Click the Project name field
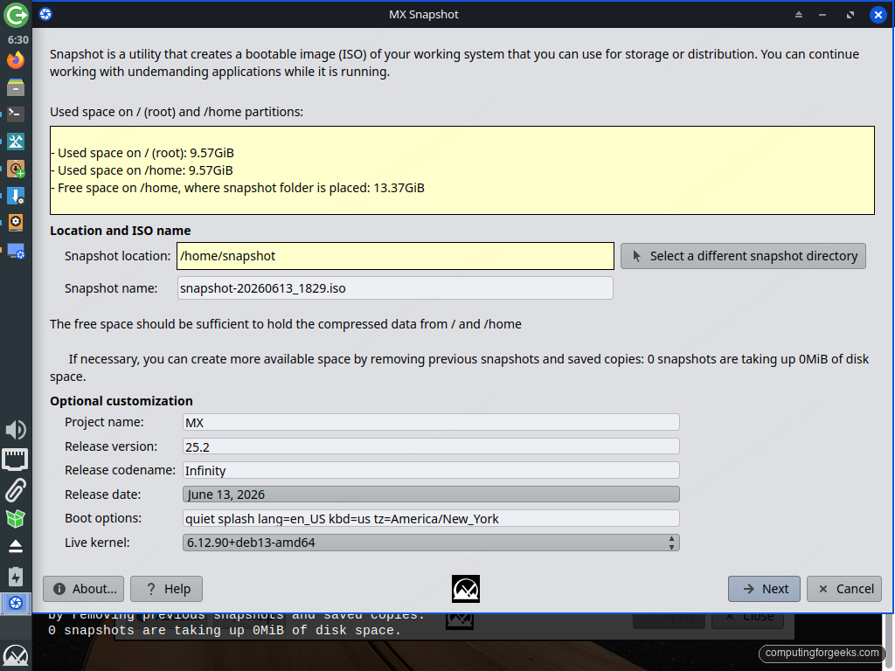Image resolution: width=895 pixels, height=671 pixels. (x=431, y=422)
